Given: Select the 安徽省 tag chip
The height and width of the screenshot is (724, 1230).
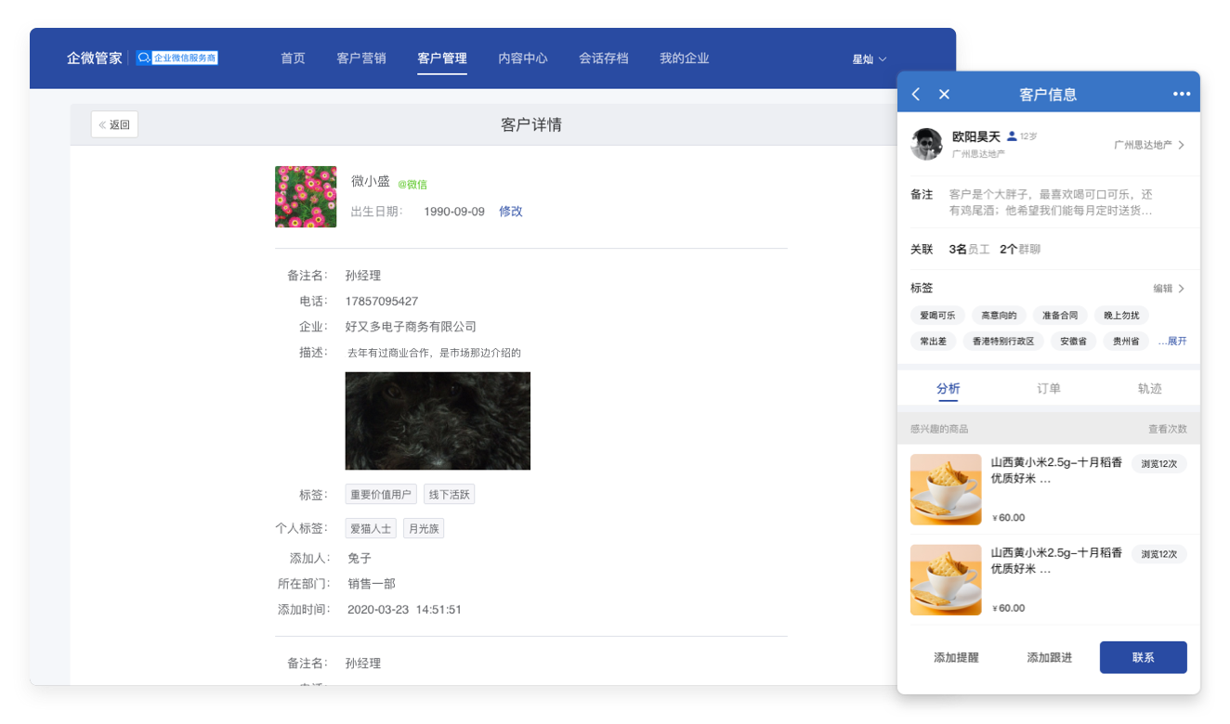Looking at the screenshot, I should [x=1075, y=341].
